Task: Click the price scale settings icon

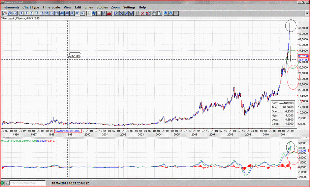Action: (x=104, y=13)
